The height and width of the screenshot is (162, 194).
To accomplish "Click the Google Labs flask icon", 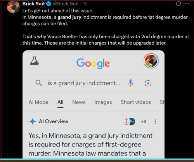I will click(x=35, y=61).
